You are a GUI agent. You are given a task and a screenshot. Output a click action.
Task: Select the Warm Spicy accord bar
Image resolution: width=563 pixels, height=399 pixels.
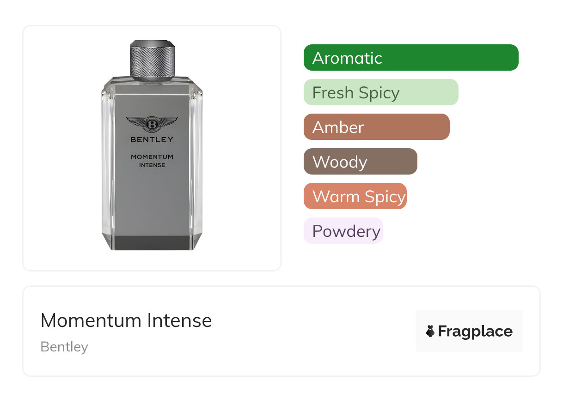(x=355, y=196)
